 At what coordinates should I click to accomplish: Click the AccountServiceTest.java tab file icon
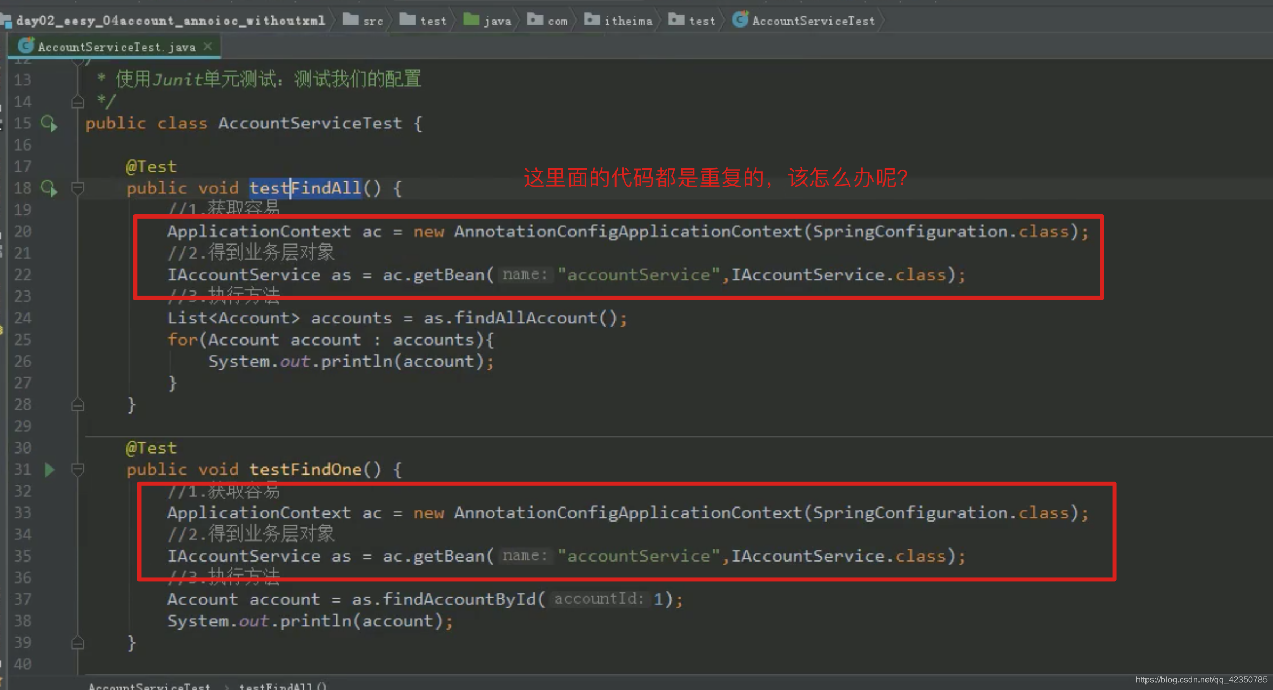[x=26, y=46]
